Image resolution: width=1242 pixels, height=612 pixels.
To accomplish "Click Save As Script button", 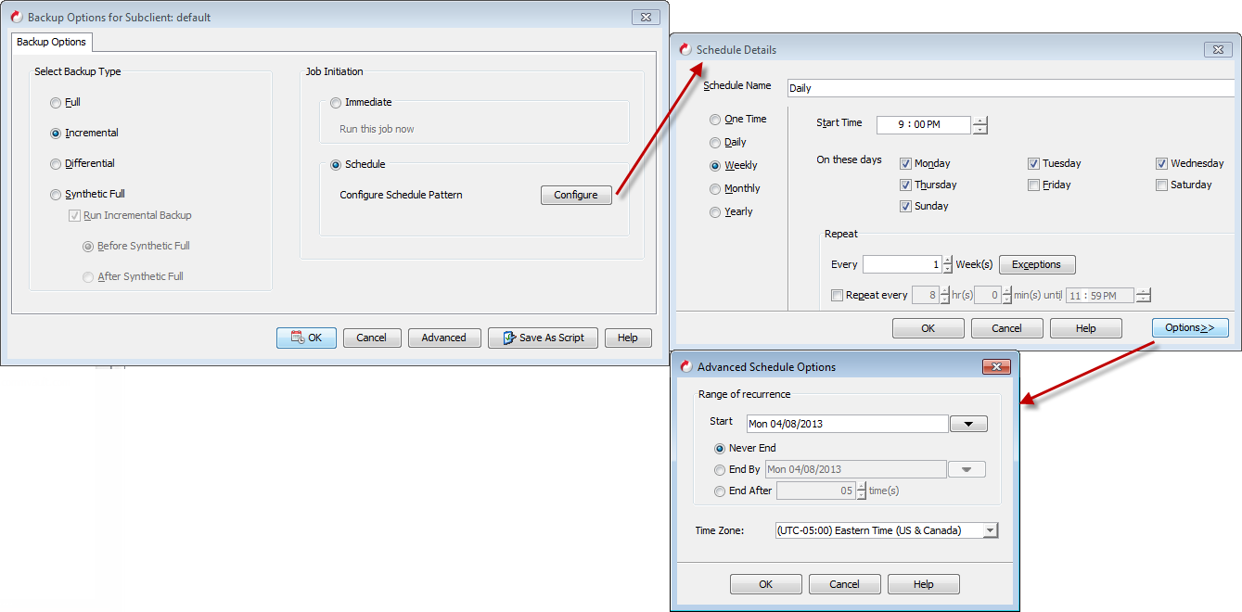I will [x=543, y=338].
